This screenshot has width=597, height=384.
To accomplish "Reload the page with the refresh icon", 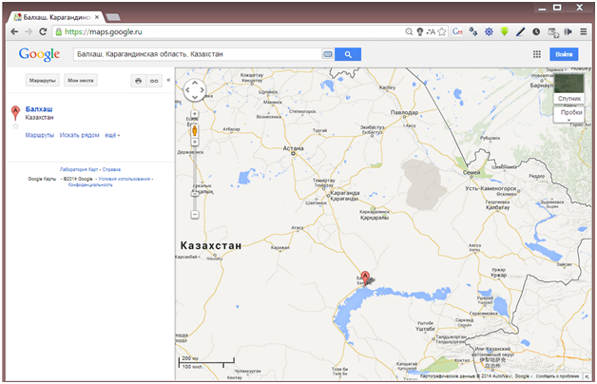I will [43, 31].
